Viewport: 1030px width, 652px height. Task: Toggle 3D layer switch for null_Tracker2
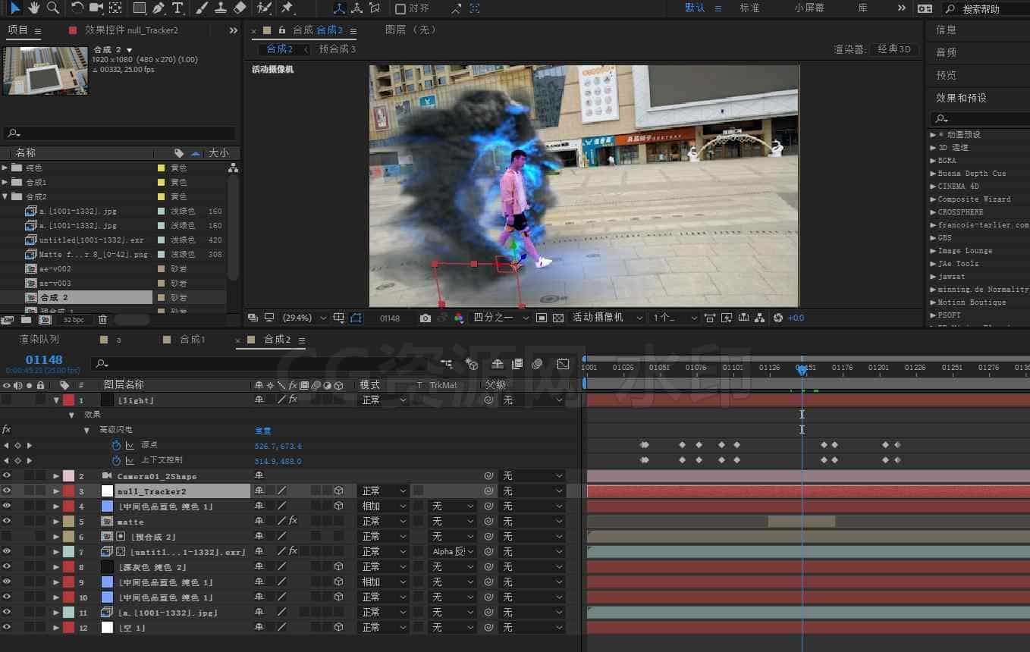click(338, 491)
